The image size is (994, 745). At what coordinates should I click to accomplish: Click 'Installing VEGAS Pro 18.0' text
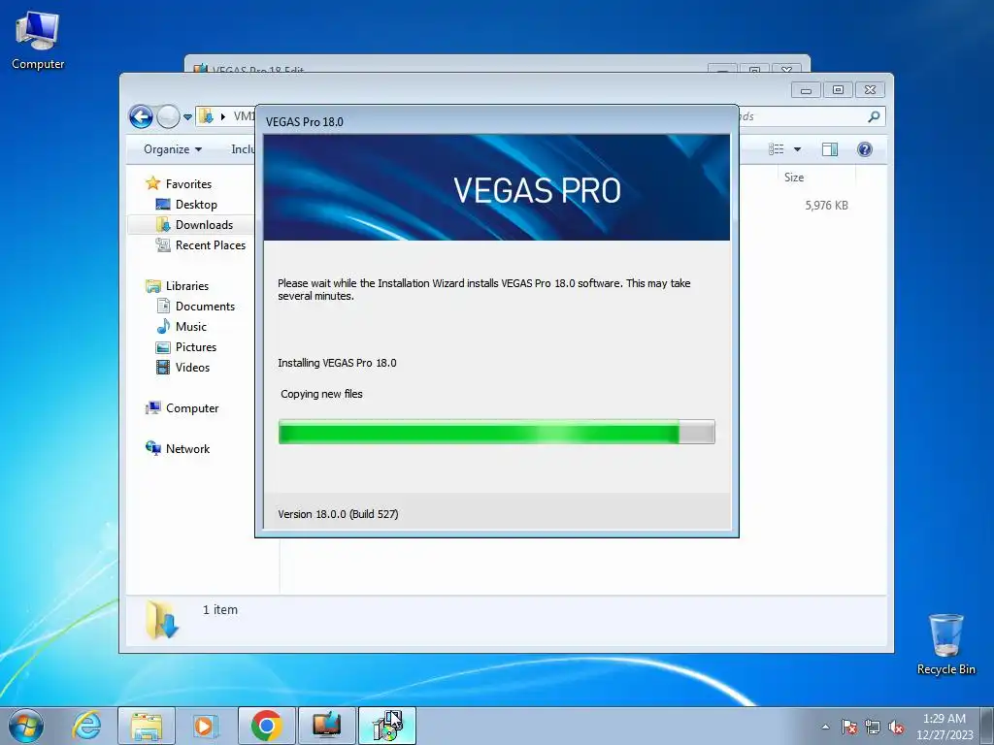coord(337,363)
